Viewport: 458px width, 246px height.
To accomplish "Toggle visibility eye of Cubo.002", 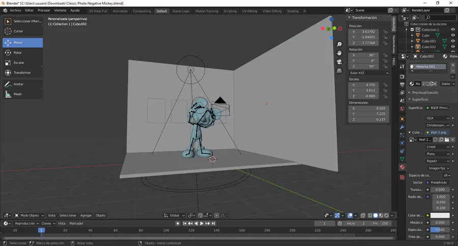I will tap(453, 47).
